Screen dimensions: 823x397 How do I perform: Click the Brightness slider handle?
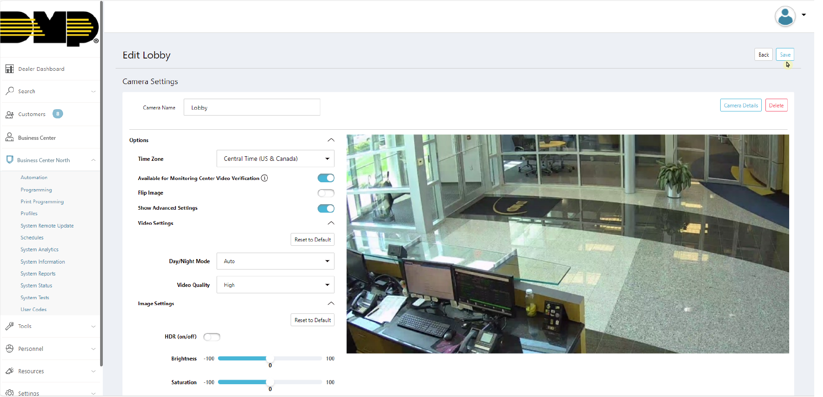pos(270,359)
